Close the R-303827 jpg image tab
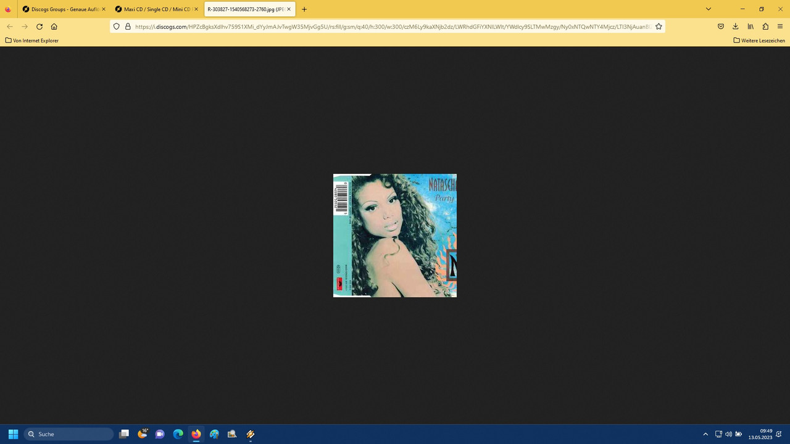790x444 pixels. click(289, 9)
